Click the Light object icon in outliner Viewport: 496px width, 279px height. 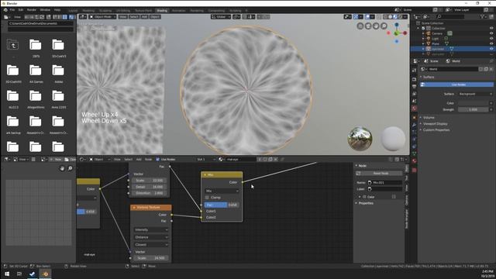point(429,38)
